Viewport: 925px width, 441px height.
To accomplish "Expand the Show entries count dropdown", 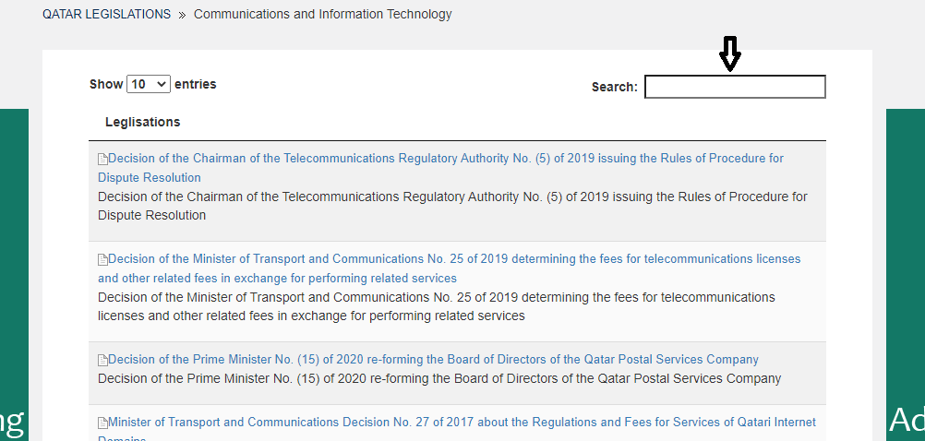I will pos(149,84).
